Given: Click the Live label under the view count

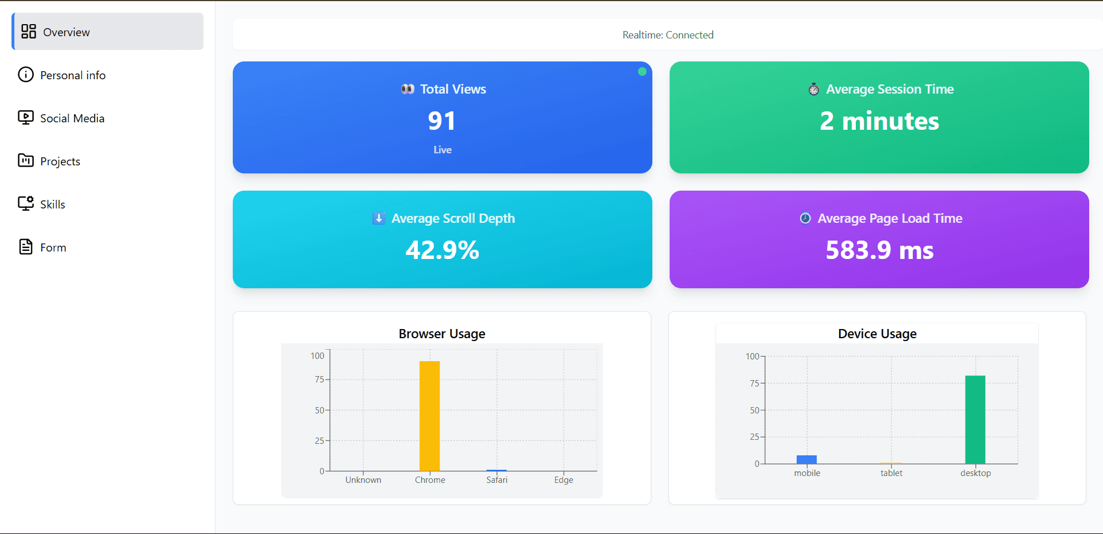Looking at the screenshot, I should (x=442, y=150).
